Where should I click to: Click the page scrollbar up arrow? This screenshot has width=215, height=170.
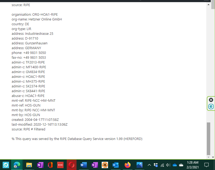pos(209,2)
